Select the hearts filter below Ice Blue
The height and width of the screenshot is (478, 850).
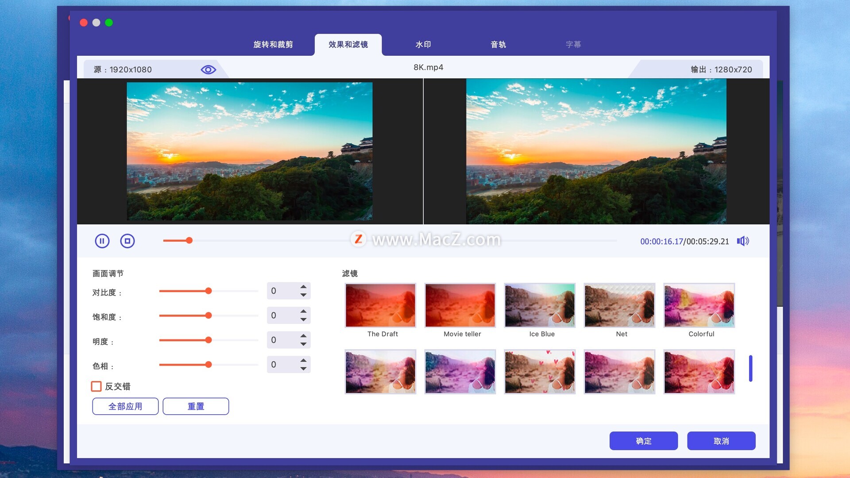coord(540,372)
